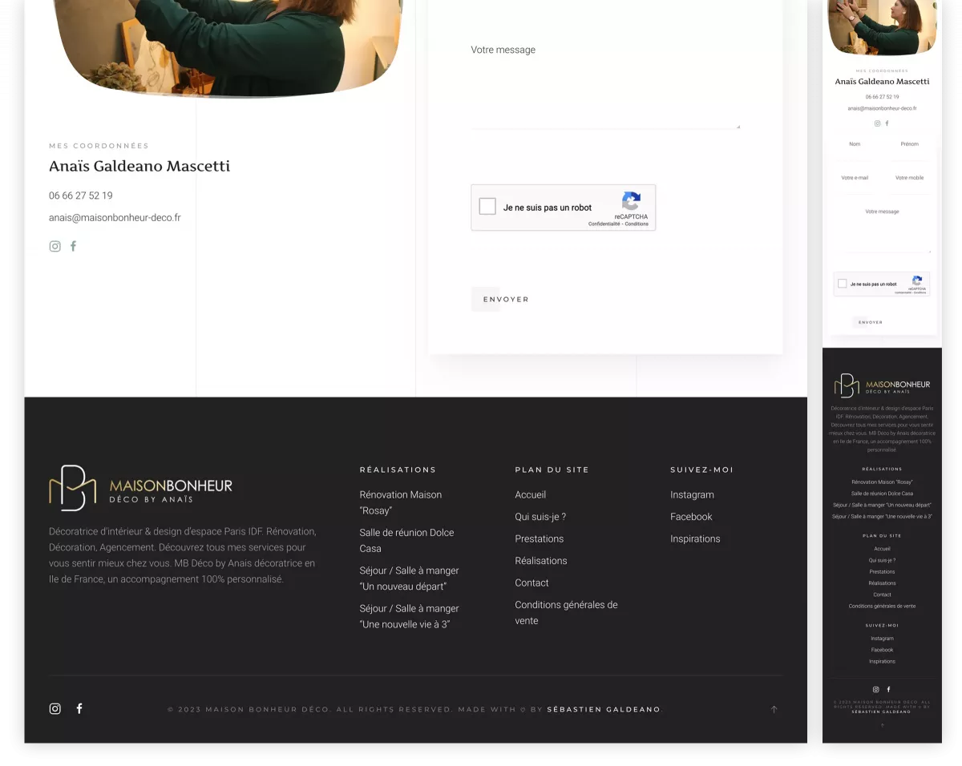The width and height of the screenshot is (962, 766).
Task: Click the mobile preview email address
Action: pyautogui.click(x=882, y=108)
